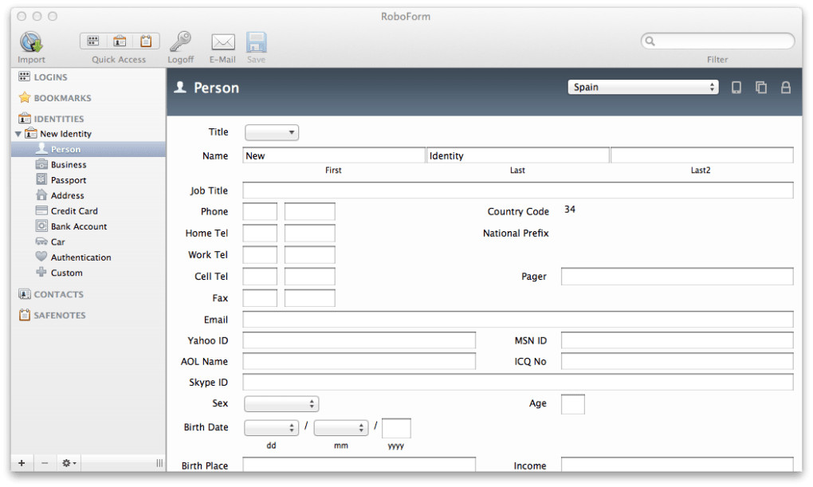813x487 pixels.
Task: Click the magnifier icon in Filter box
Action: [650, 41]
